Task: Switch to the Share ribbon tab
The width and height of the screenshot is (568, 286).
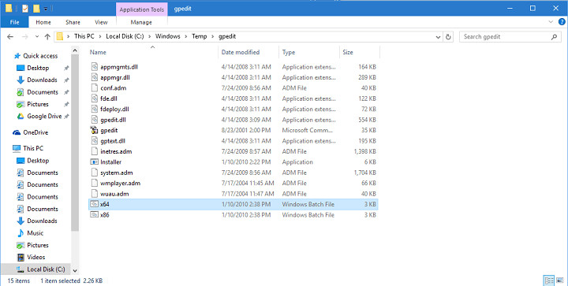Action: tap(73, 22)
